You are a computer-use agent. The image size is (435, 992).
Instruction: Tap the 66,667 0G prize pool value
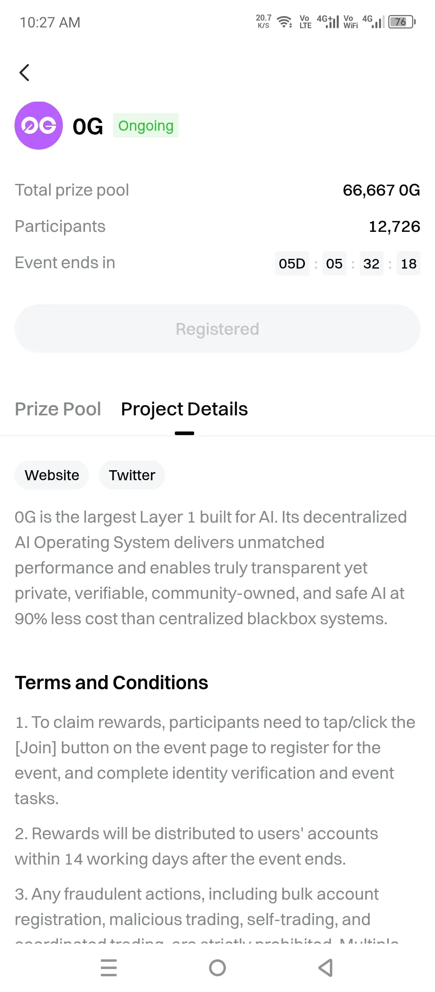381,190
